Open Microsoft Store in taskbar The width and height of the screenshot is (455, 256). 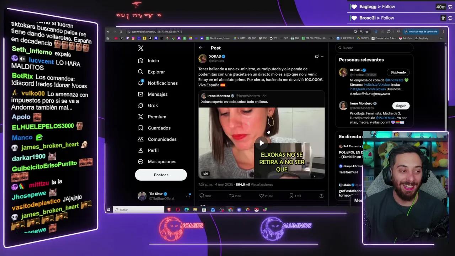(x=204, y=210)
